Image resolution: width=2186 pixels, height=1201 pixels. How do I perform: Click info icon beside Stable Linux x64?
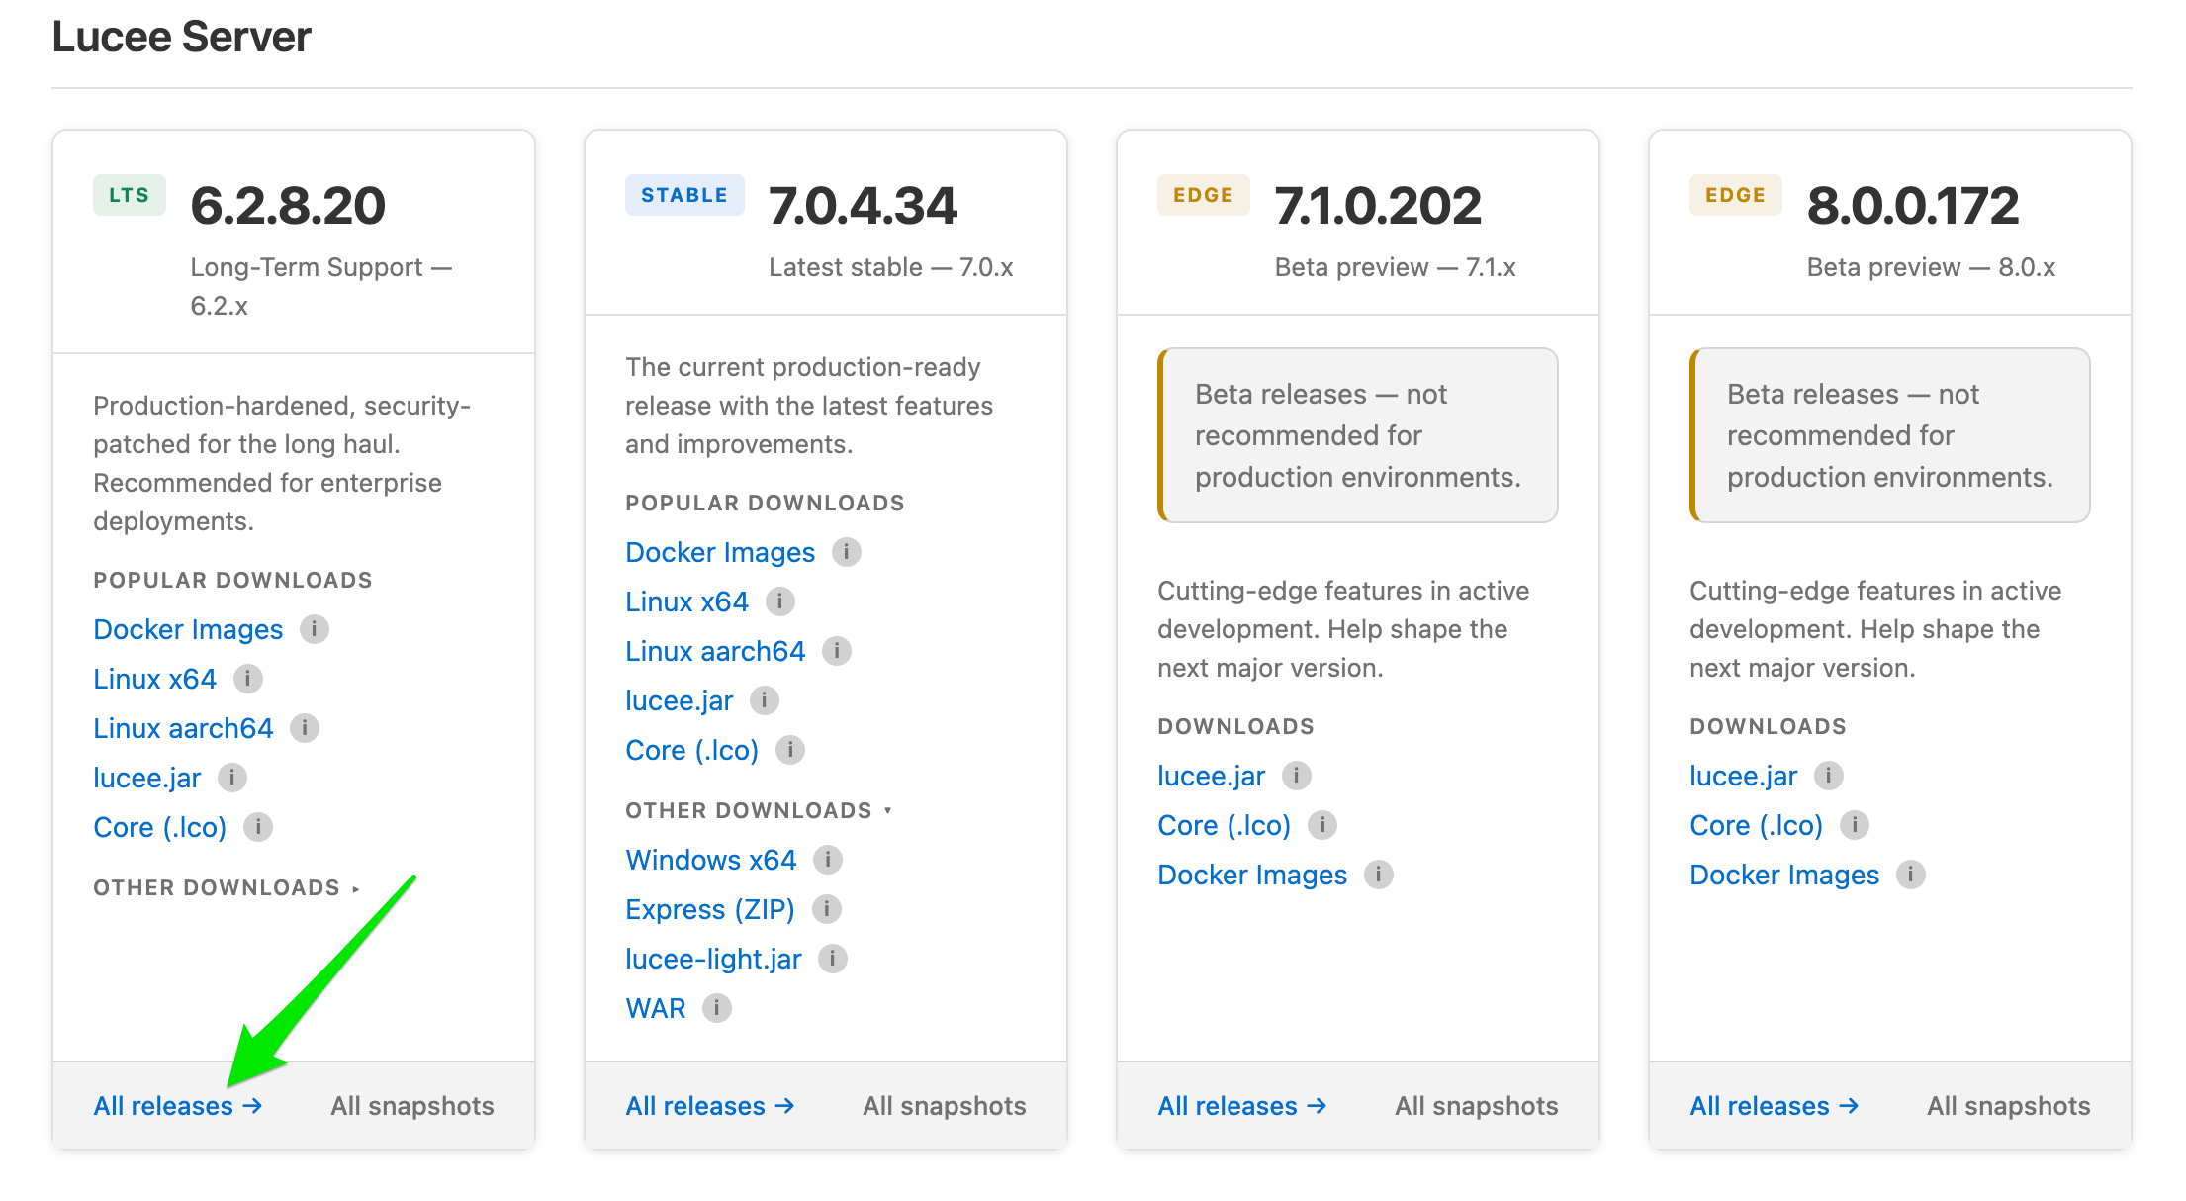pos(780,601)
